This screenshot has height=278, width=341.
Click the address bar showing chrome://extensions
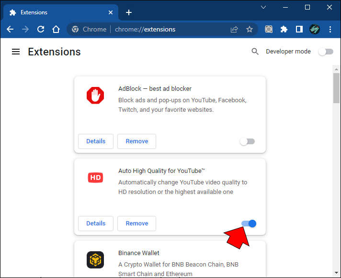pyautogui.click(x=153, y=29)
